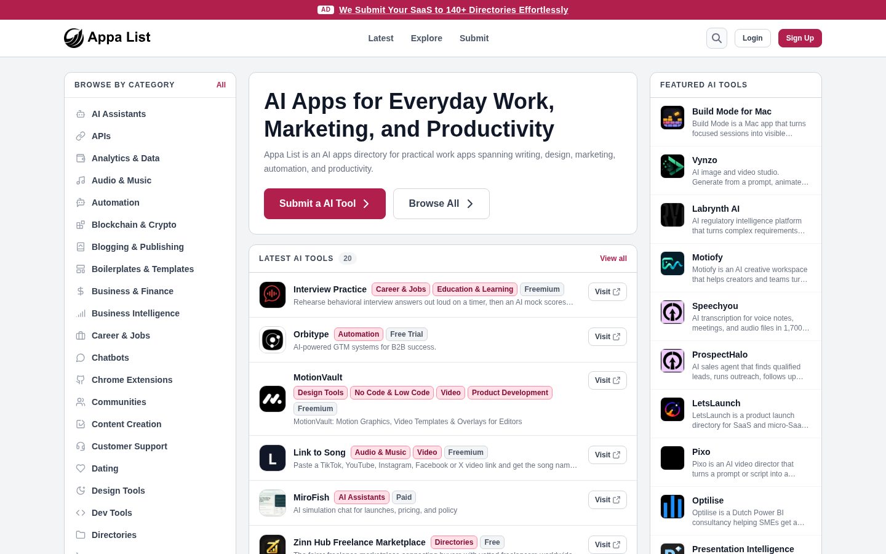This screenshot has height=554, width=886.
Task: Open the MiroFish thumbnail icon
Action: pyautogui.click(x=273, y=503)
